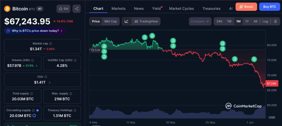
Task: Open the Chart tab
Action: tap(98, 9)
